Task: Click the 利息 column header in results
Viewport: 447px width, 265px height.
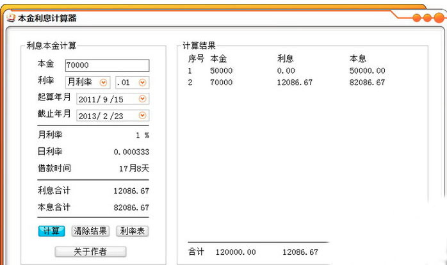Action: [286, 59]
